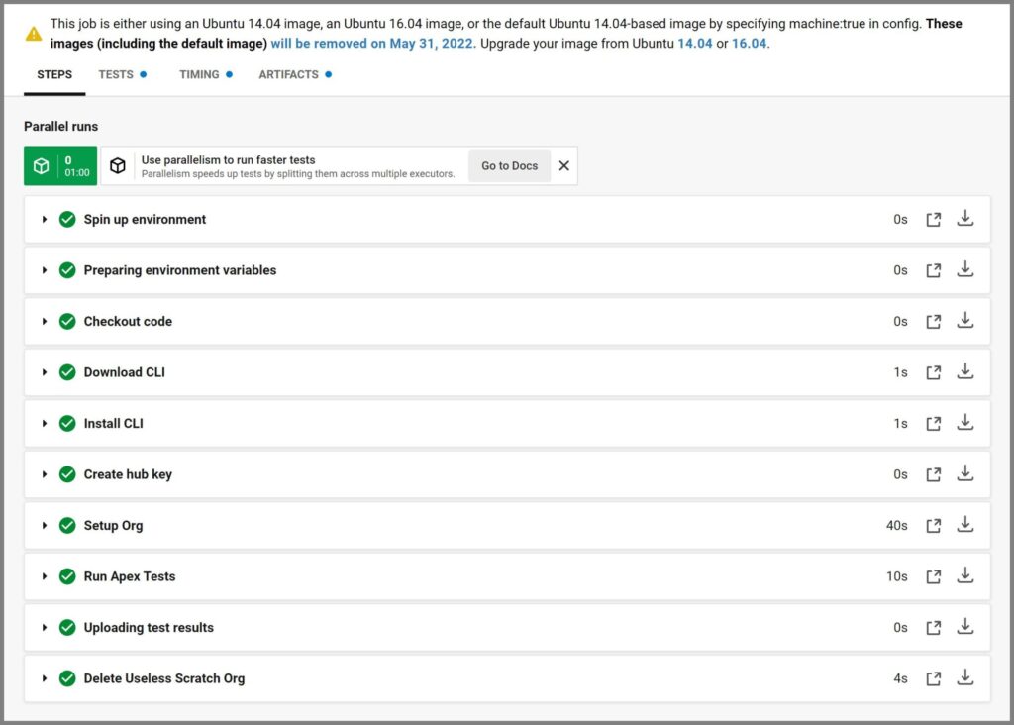Screen dimensions: 1014x725
Task: Click the Go to Docs button
Action: point(509,166)
